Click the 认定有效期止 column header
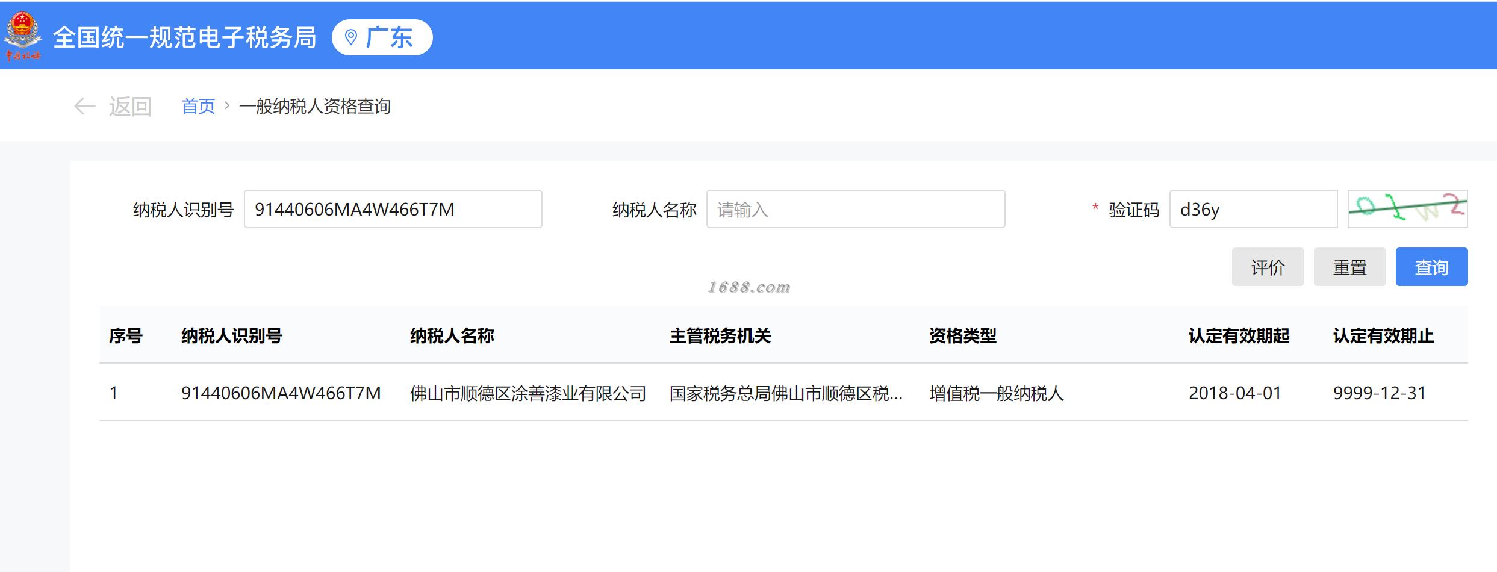The width and height of the screenshot is (1497, 572). pyautogui.click(x=1384, y=335)
